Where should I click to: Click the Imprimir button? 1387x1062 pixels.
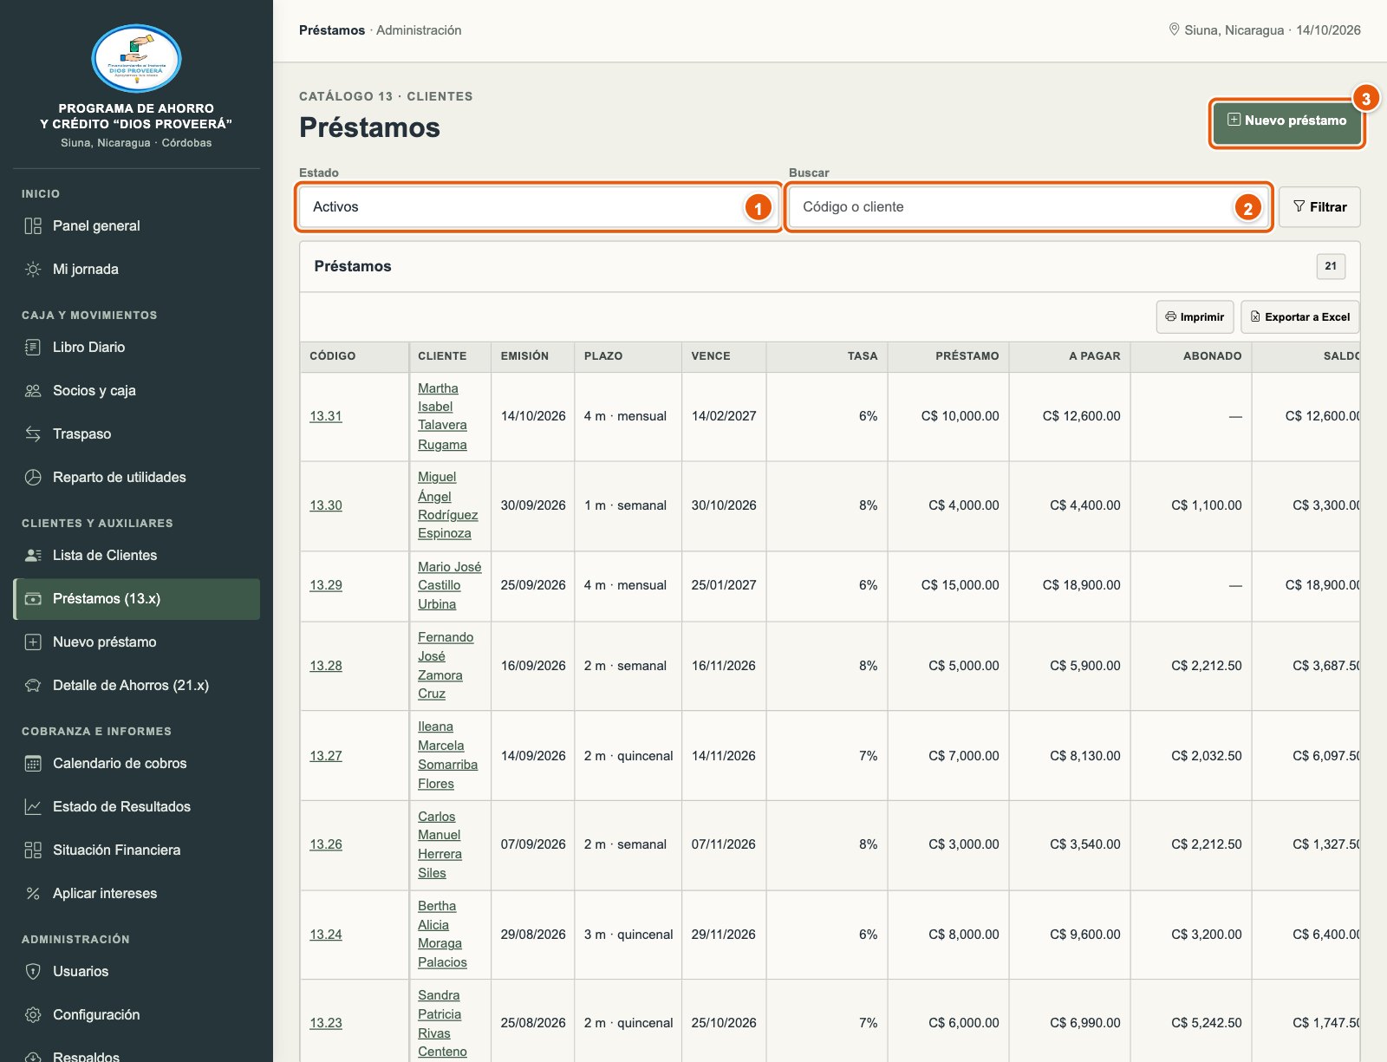(x=1195, y=317)
